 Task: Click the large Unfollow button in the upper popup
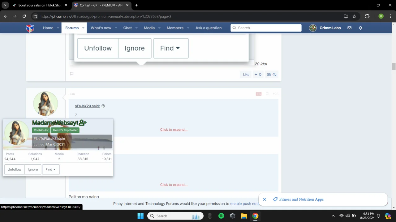coord(98,48)
